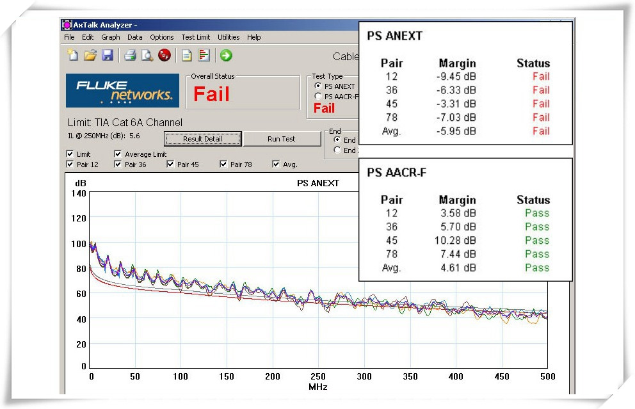This screenshot has width=635, height=409.
Task: Click the Fail status beside -9.45 dB
Action: pyautogui.click(x=541, y=77)
